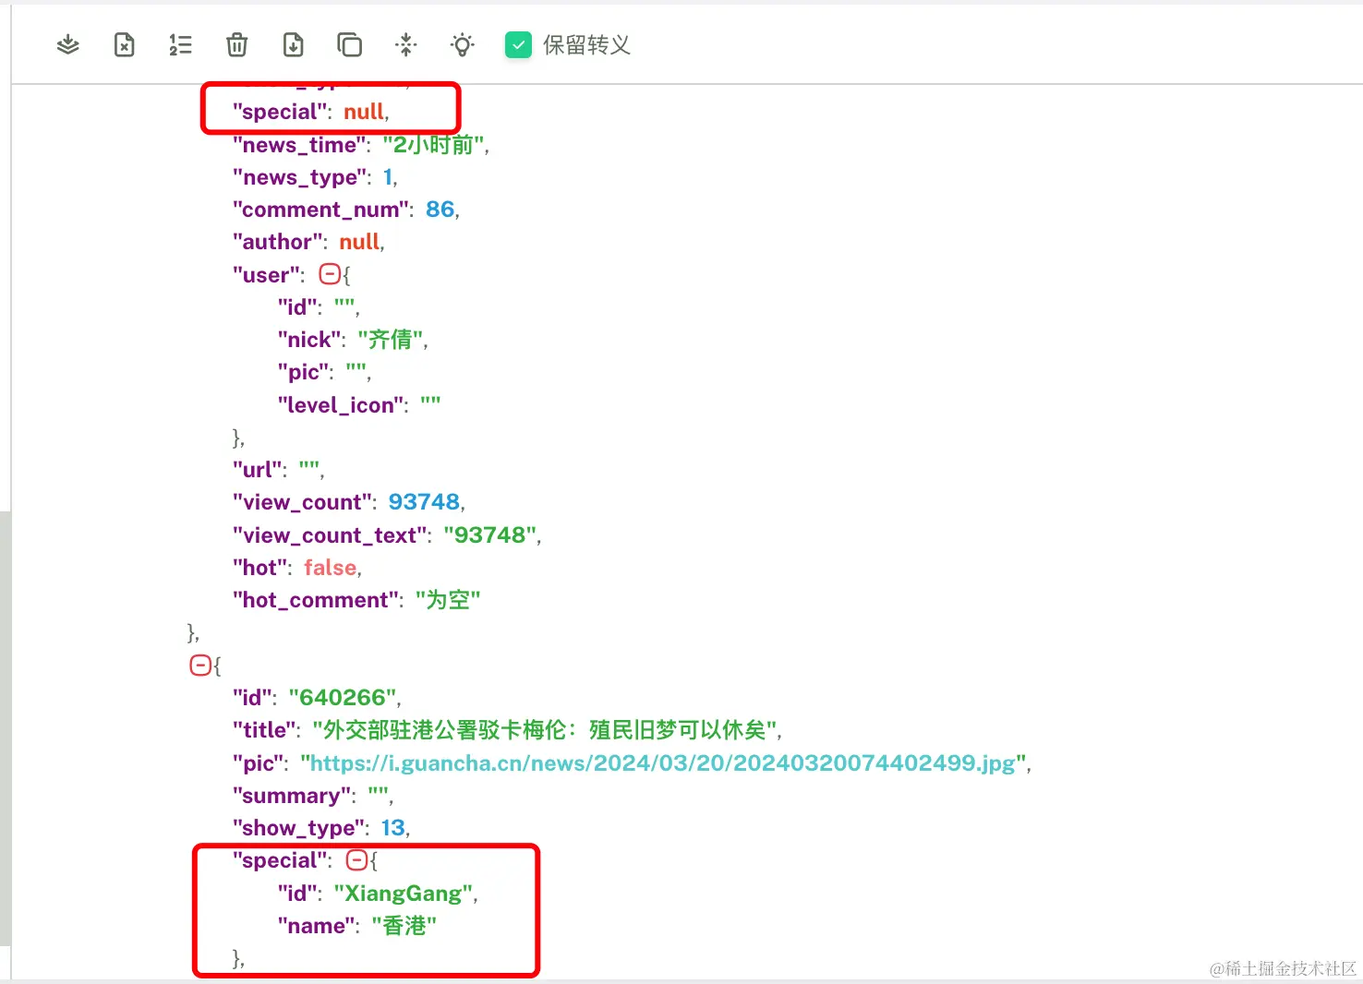Click the "XiangGang" id value

(x=404, y=894)
